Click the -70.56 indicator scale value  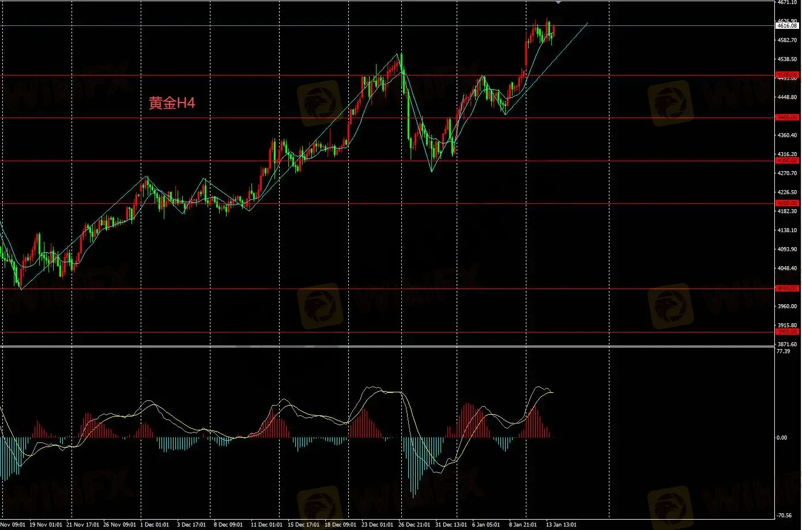[x=784, y=516]
